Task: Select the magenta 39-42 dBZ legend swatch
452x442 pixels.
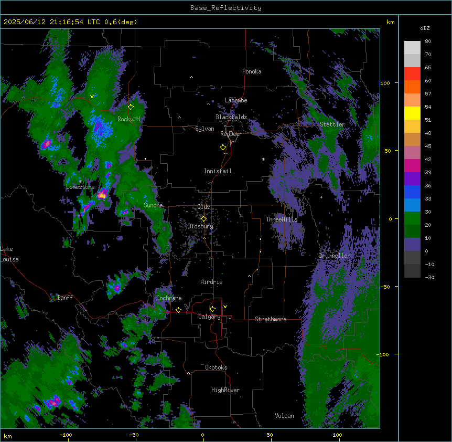Action: coord(412,165)
